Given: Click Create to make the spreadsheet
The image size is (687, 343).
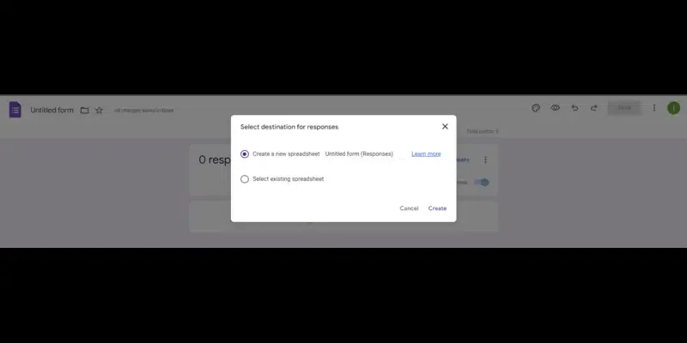Looking at the screenshot, I should [437, 208].
